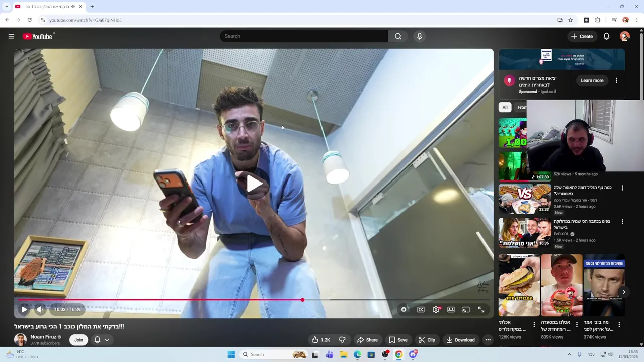Open options for the 809K views Short
The width and height of the screenshot is (644, 362).
pos(577,325)
